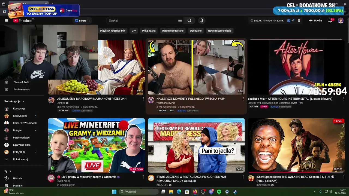Open the After Hours YouTube Mix thumbnail
Image resolution: width=349 pixels, height=196 pixels.
point(296,67)
